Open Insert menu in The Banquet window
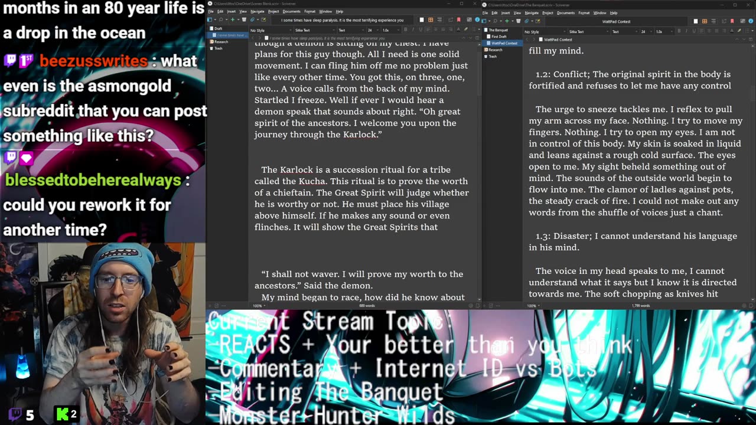 506,12
